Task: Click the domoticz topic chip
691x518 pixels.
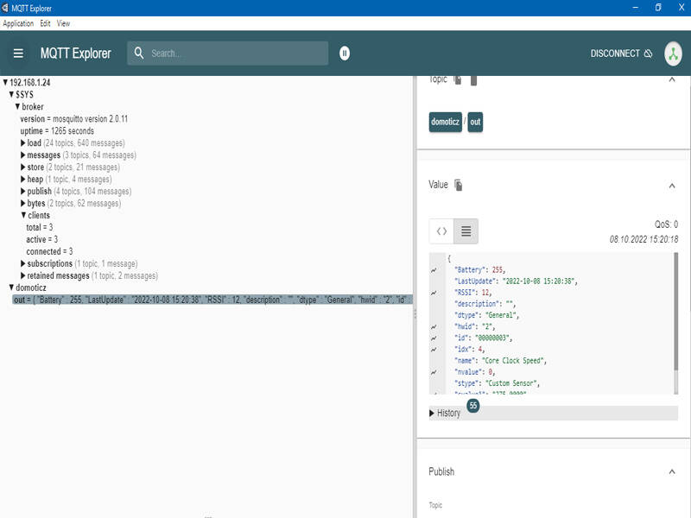Action: [445, 122]
